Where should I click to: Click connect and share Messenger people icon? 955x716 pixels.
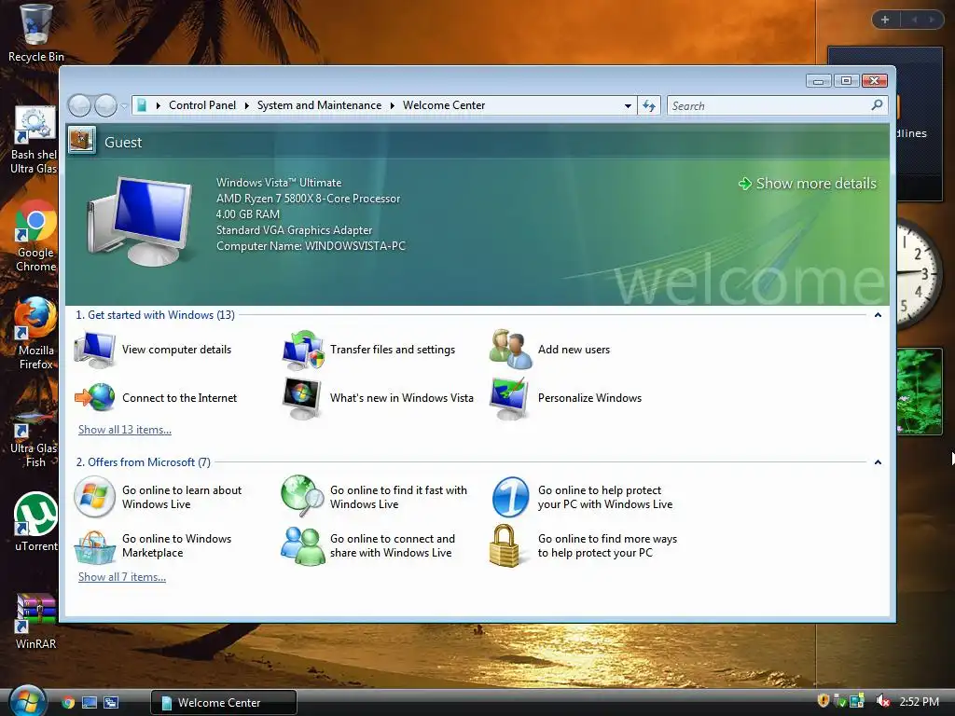[303, 546]
